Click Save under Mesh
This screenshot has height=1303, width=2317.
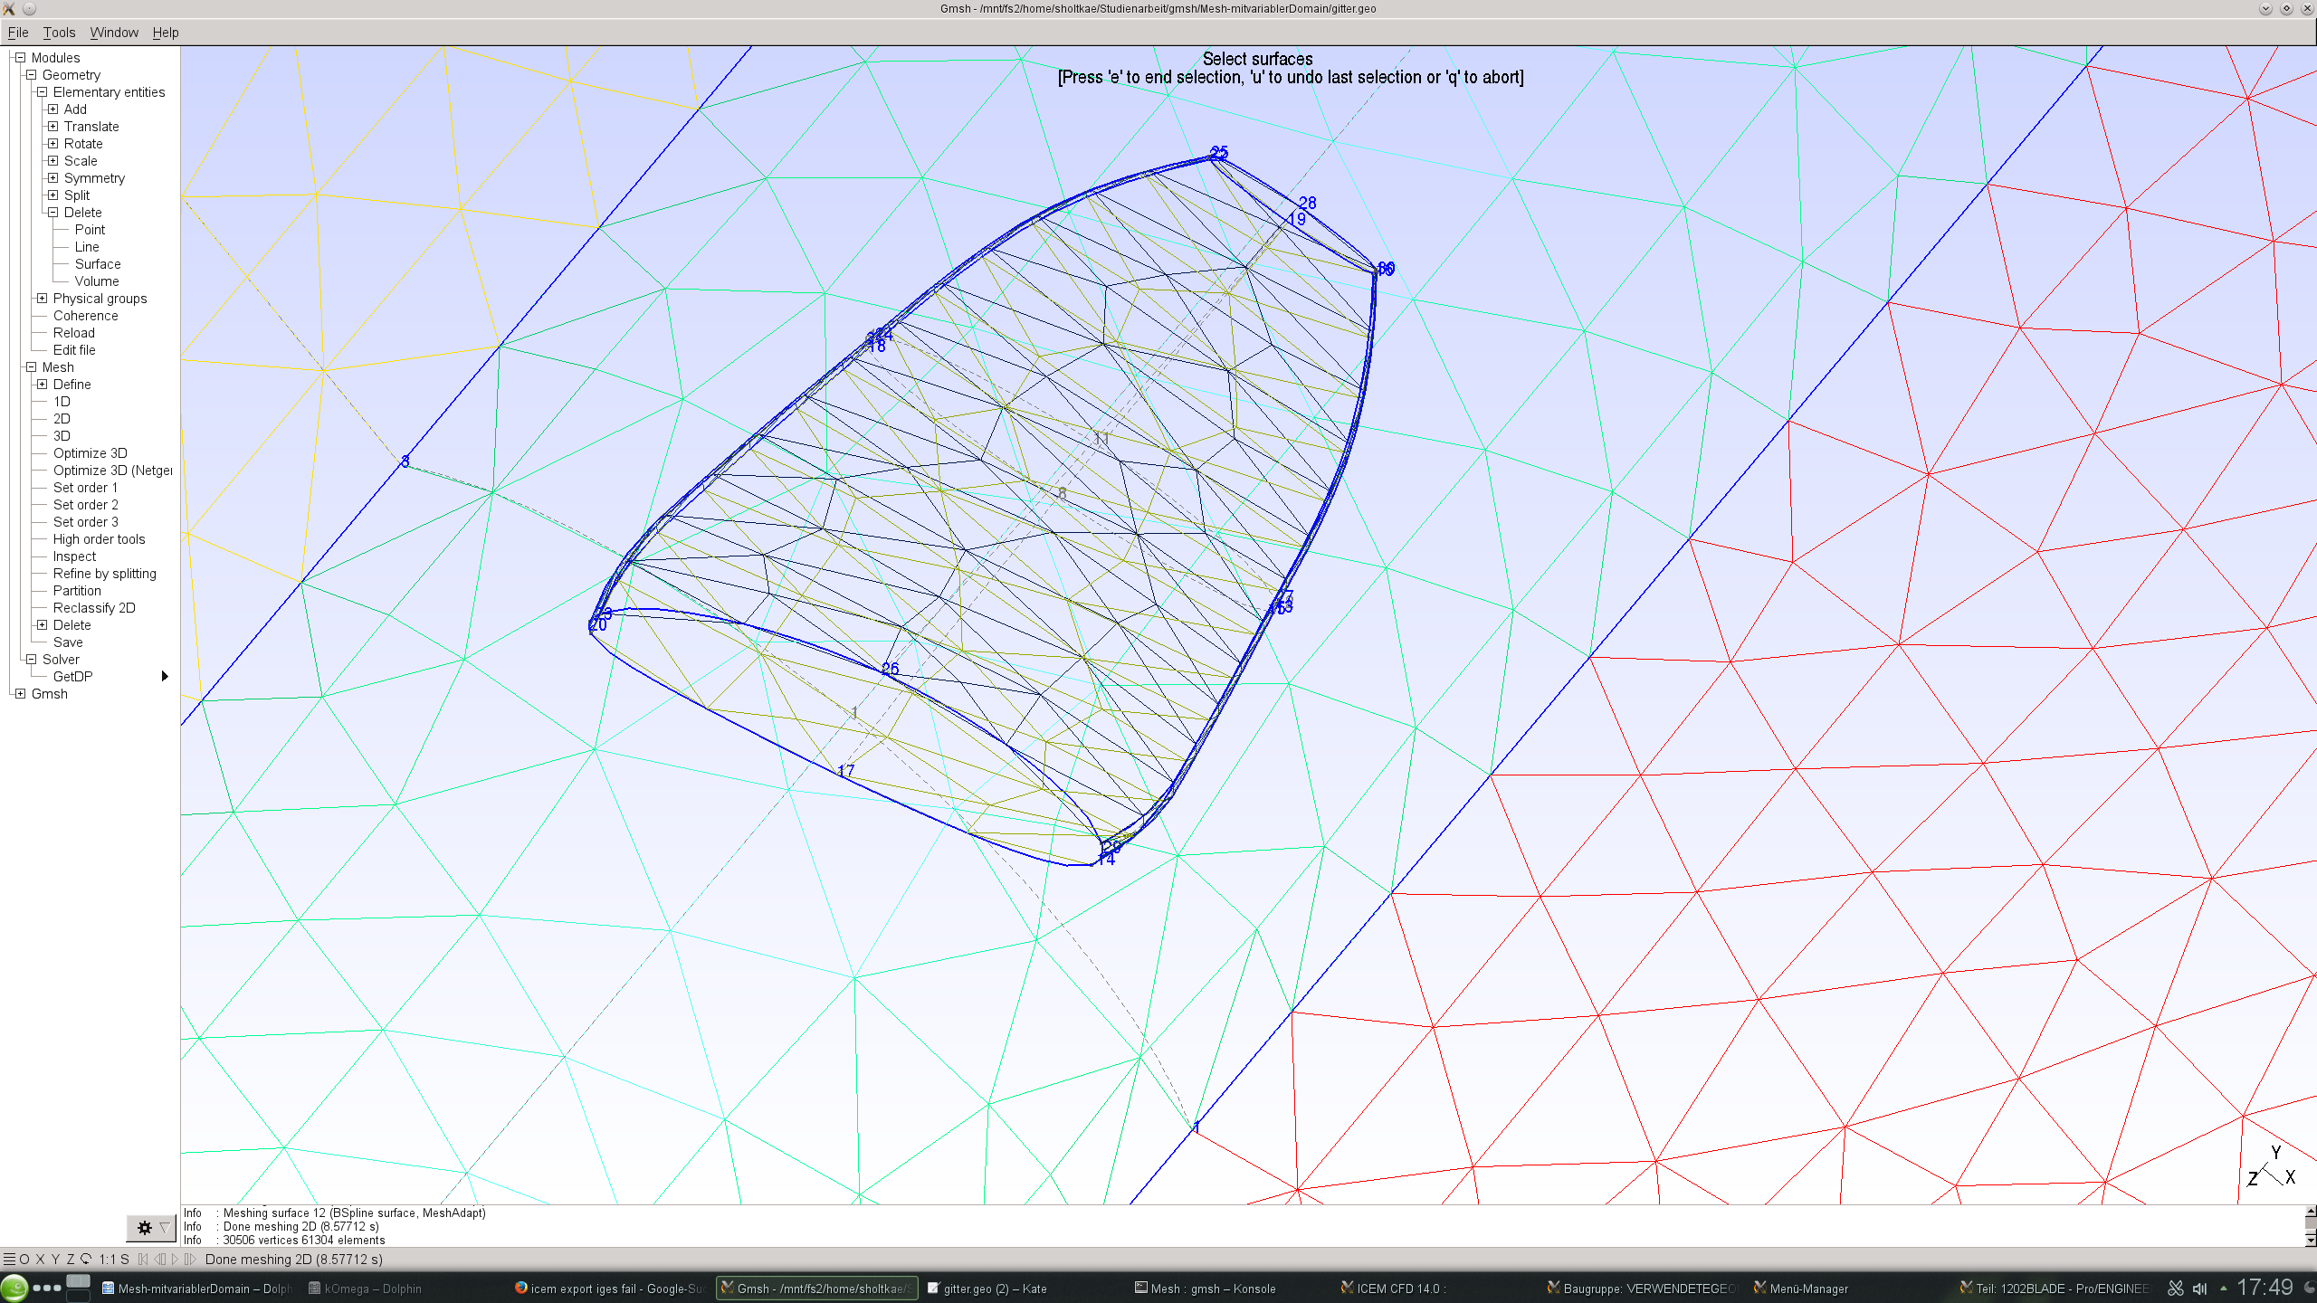click(x=68, y=642)
